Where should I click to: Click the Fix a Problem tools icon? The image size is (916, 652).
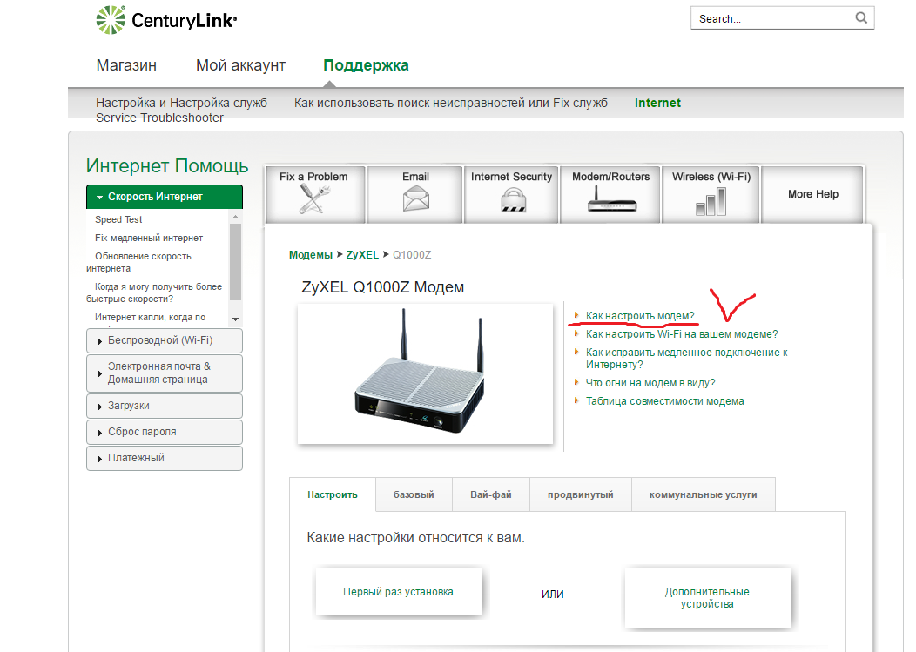[313, 198]
